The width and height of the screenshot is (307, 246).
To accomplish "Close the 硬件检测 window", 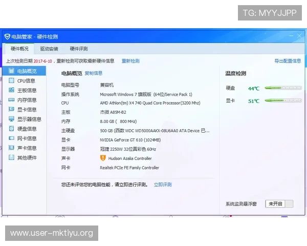I will click(299, 36).
